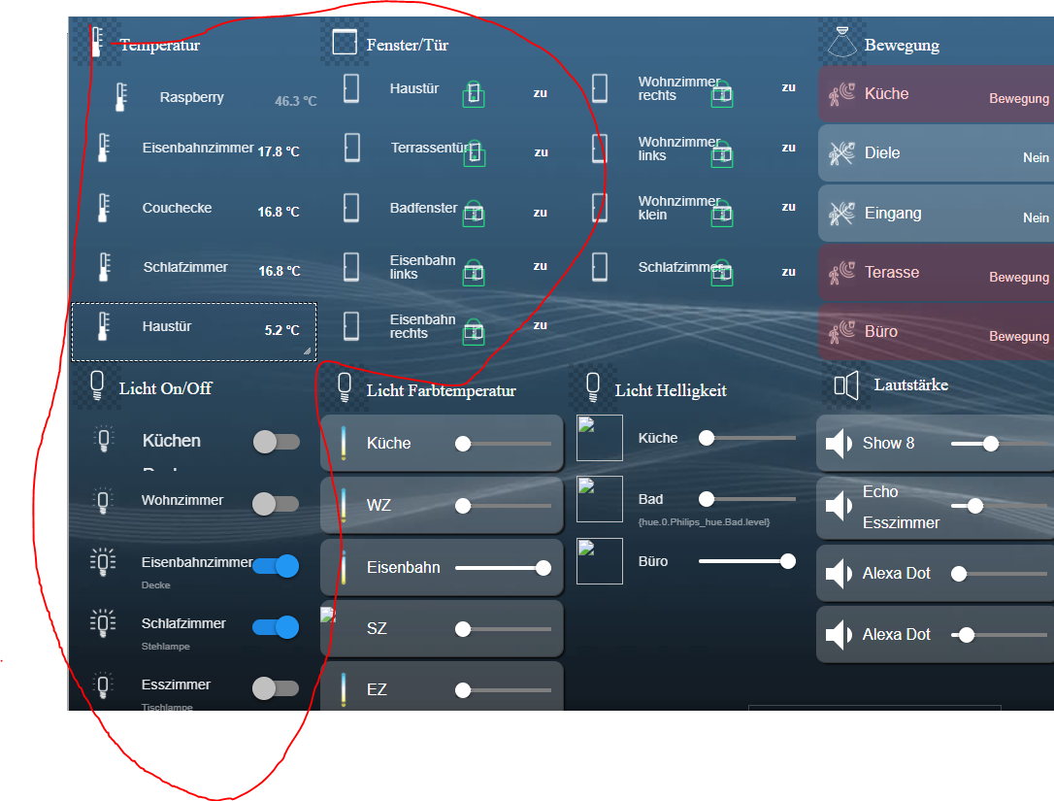This screenshot has width=1054, height=801.
Task: Adjust the WZ color temperature slider
Action: tap(503, 506)
